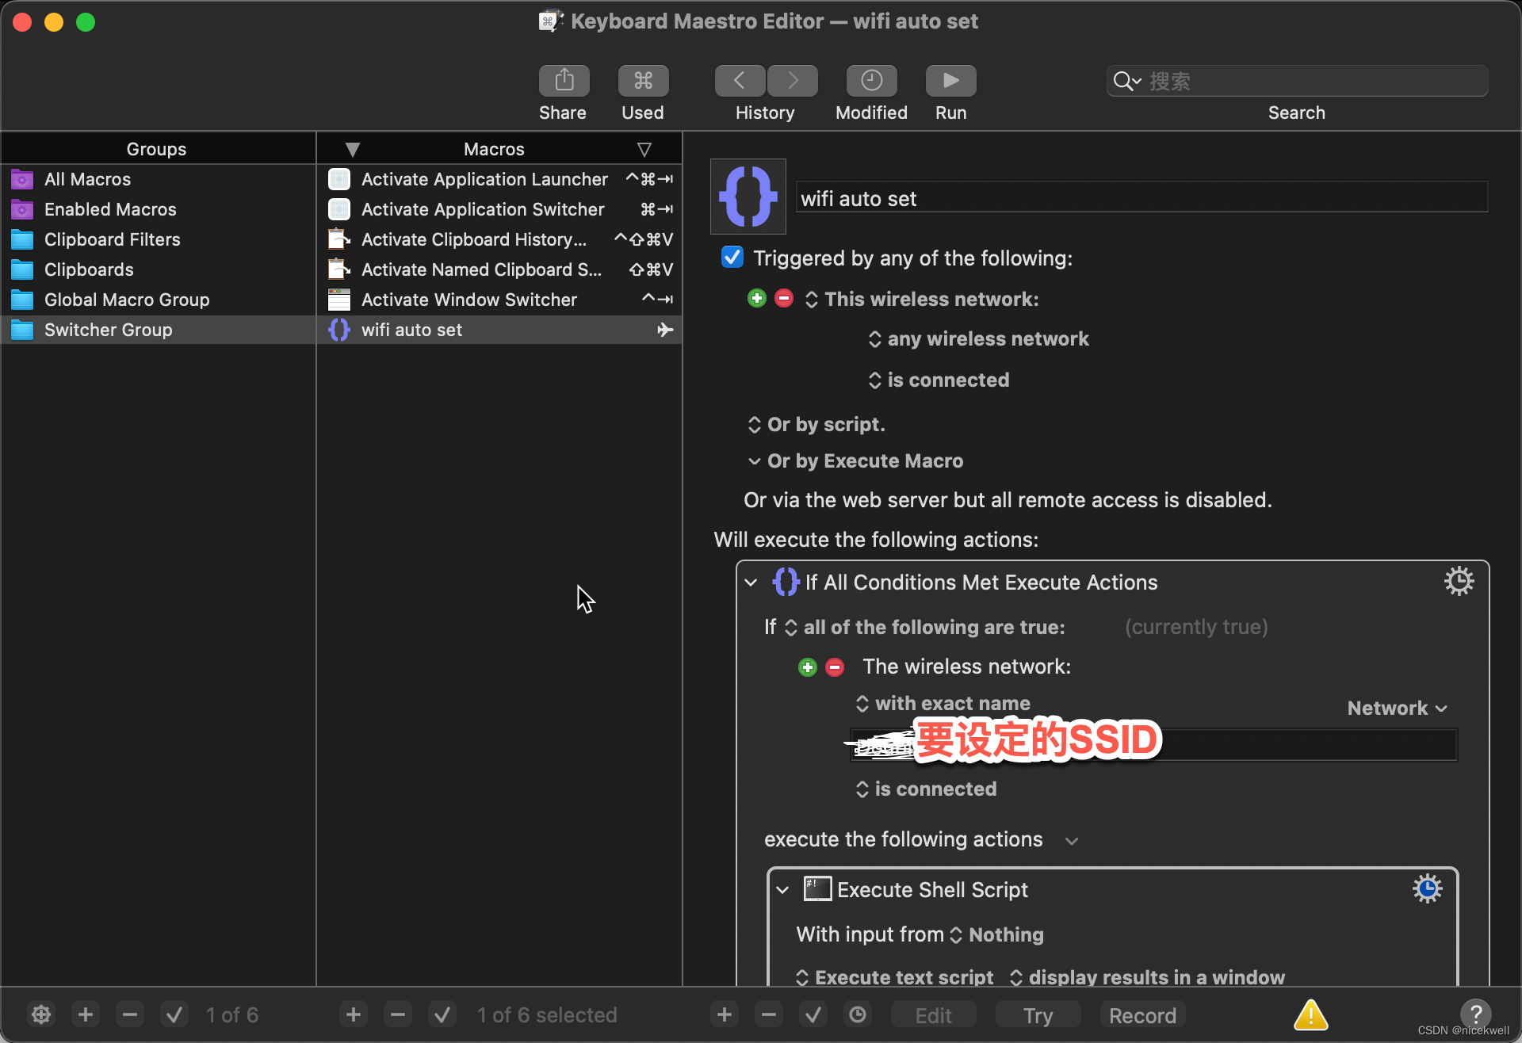Open Or by script popup
The height and width of the screenshot is (1043, 1522).
click(x=816, y=425)
